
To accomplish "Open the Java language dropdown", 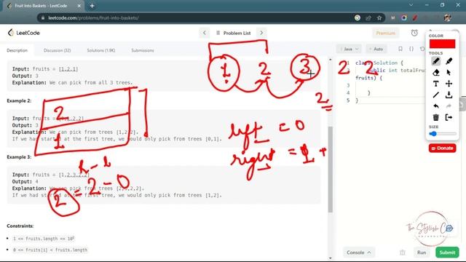I will coord(349,49).
